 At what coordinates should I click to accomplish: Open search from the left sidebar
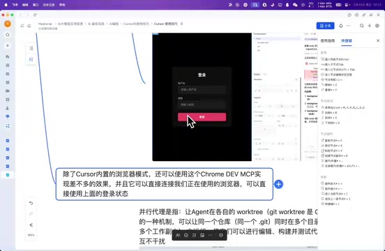(8, 35)
